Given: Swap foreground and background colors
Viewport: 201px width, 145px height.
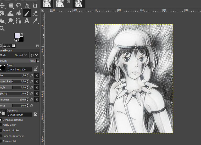Looking at the screenshot, I should point(22,34).
